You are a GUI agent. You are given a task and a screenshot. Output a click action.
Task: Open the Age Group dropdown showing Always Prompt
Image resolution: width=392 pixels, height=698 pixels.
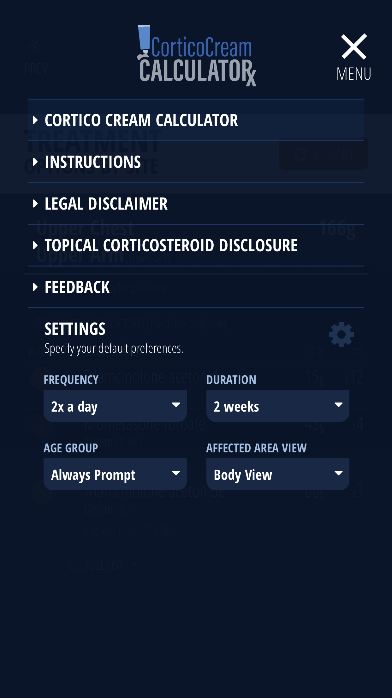click(115, 473)
